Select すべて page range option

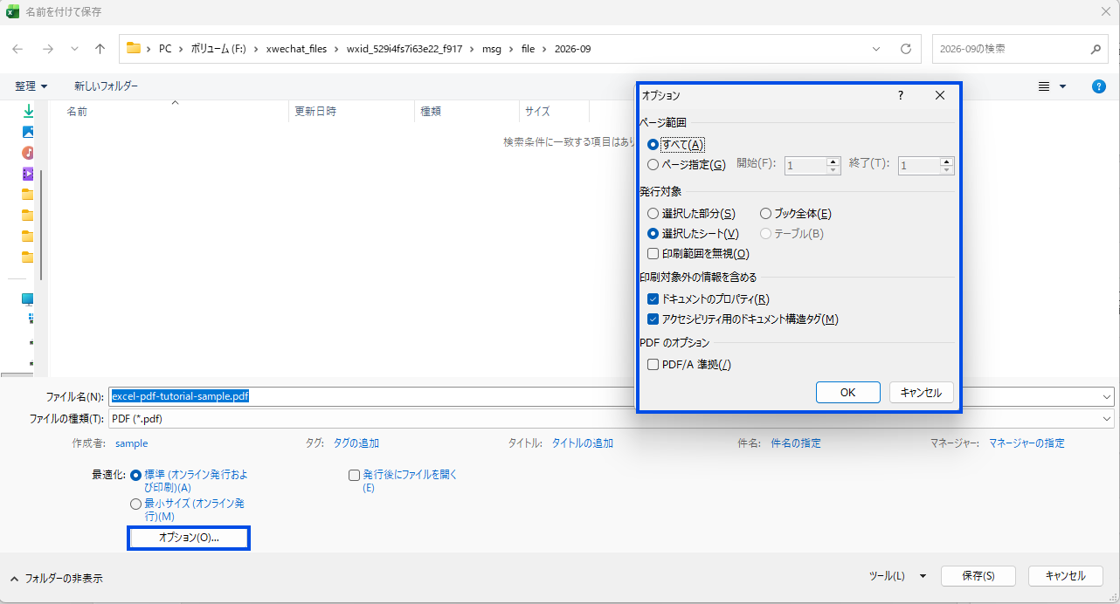tap(675, 144)
